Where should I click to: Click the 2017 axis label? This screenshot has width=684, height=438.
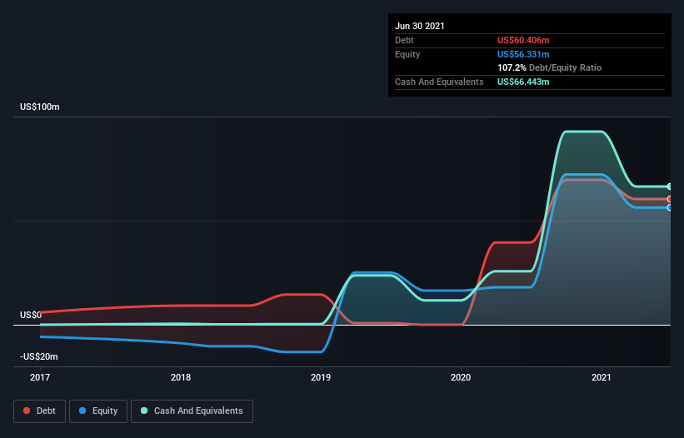coord(40,377)
